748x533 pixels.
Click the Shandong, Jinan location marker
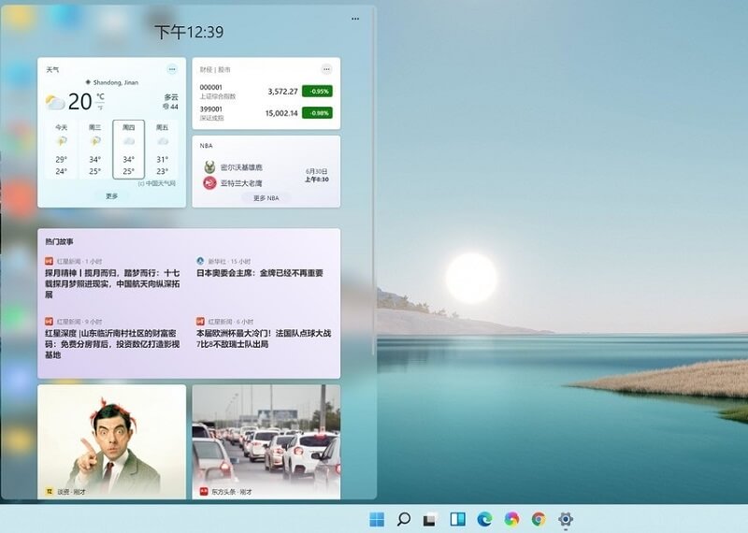[x=88, y=82]
